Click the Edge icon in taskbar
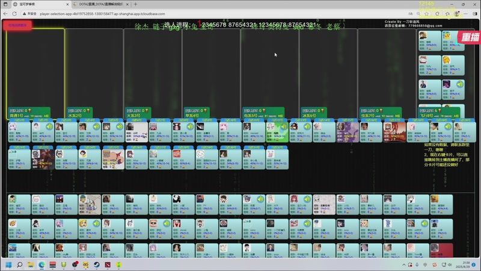The height and width of the screenshot is (271, 481). click(x=41, y=264)
